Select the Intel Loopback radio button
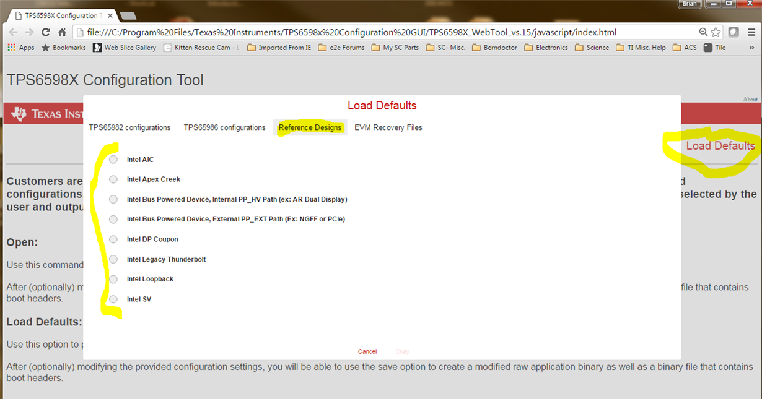Viewport: 762px width, 399px height. pos(113,279)
